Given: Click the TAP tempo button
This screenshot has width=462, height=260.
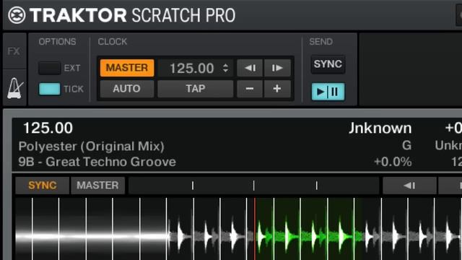Looking at the screenshot, I should click(x=196, y=89).
